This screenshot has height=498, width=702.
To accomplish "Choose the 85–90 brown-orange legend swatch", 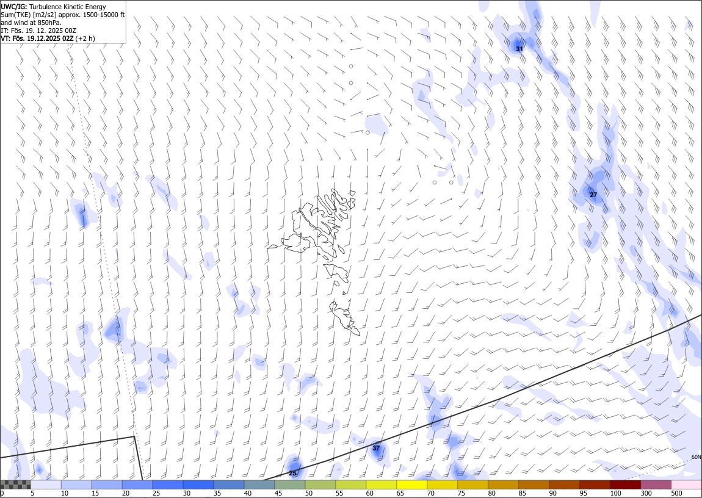I will point(534,485).
